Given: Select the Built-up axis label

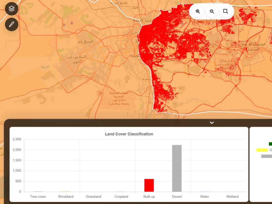Looking at the screenshot, I should pos(149,197).
